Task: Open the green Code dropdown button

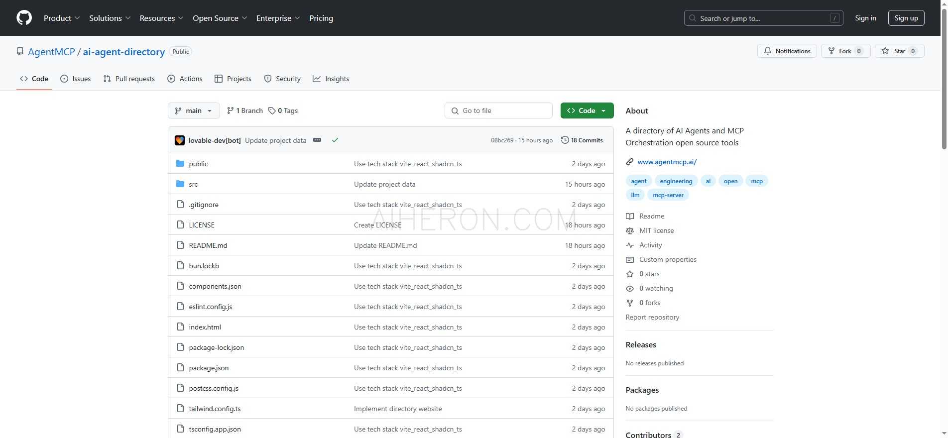Action: coord(587,110)
